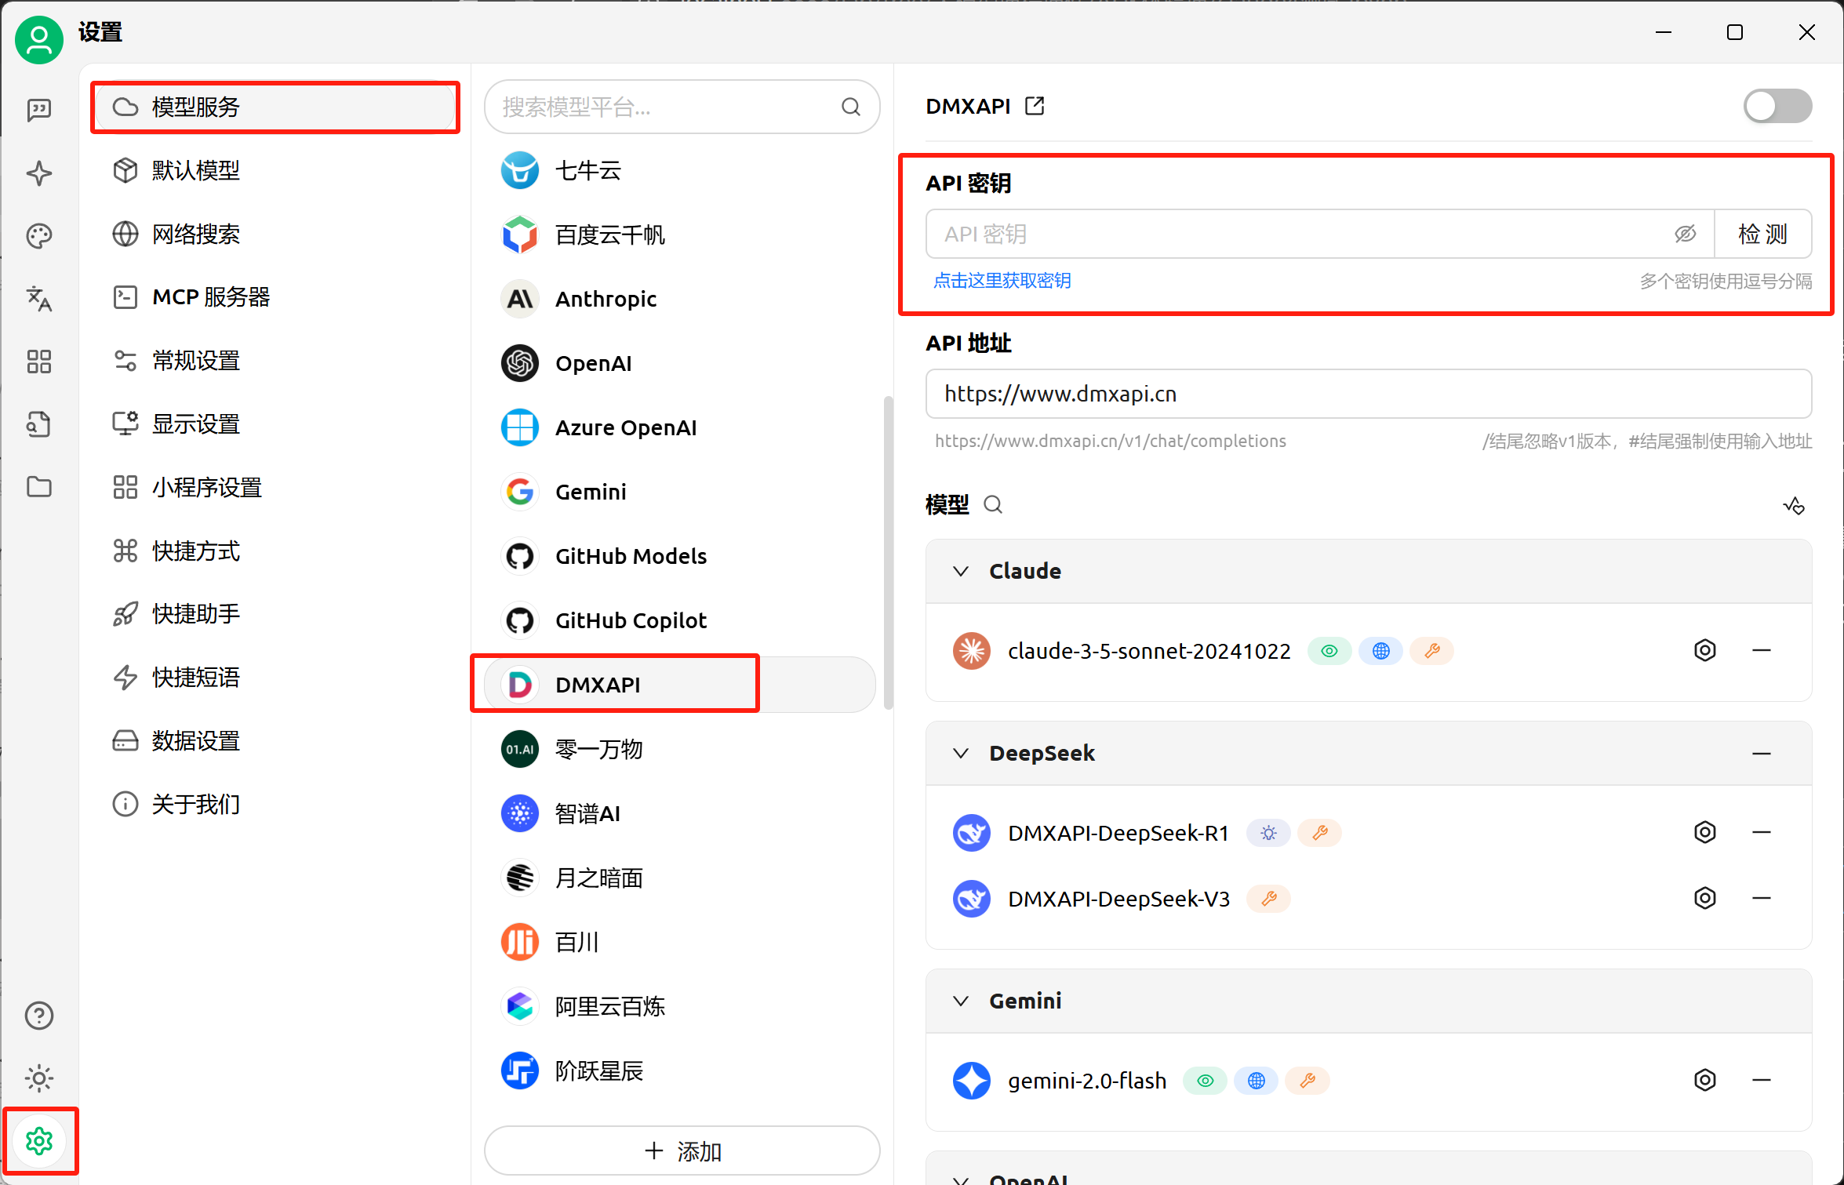Open the sparkle agents icon in sidebar
This screenshot has height=1185, width=1844.
[39, 173]
